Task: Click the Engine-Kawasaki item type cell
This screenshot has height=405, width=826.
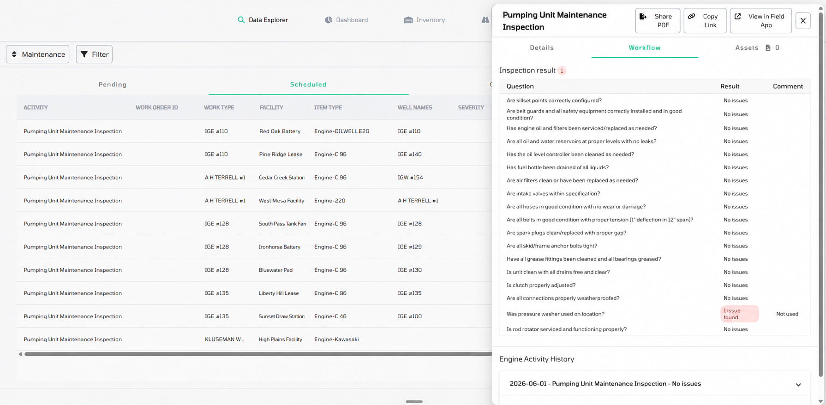Action: tap(336, 339)
